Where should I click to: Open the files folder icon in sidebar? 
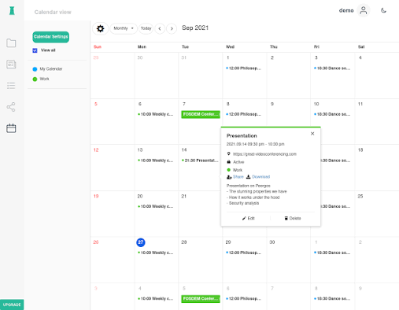[x=11, y=42]
